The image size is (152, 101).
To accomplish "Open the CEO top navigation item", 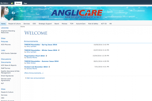I will (34, 24).
